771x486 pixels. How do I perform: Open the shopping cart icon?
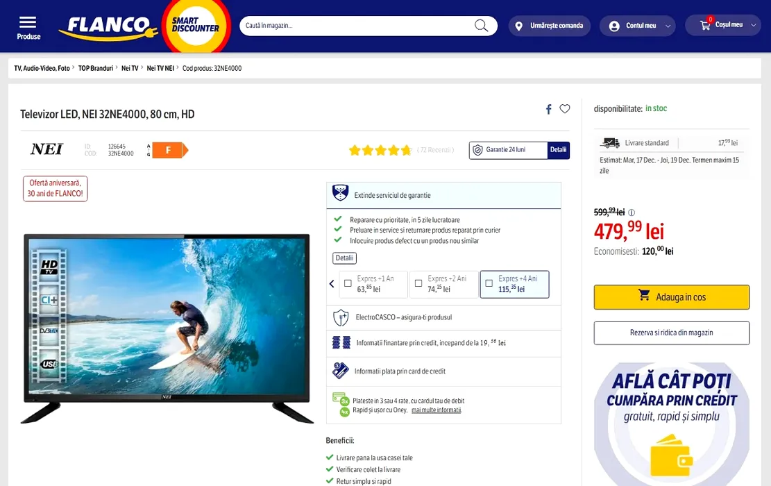705,25
